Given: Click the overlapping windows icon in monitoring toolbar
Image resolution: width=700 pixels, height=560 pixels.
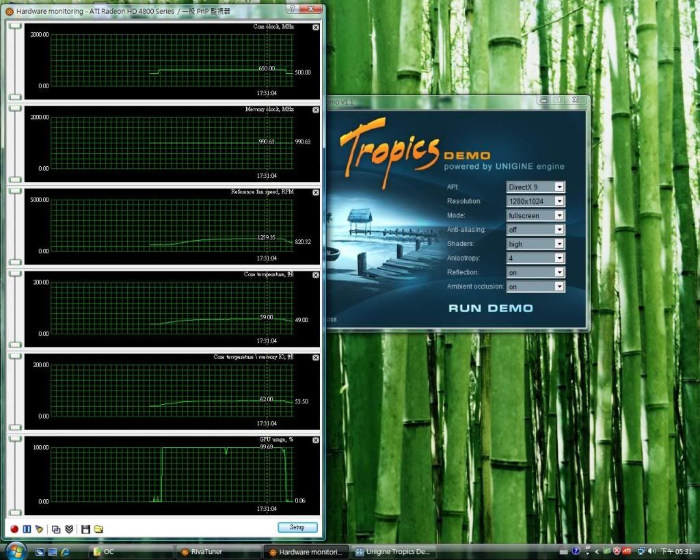Looking at the screenshot, I should click(x=56, y=529).
